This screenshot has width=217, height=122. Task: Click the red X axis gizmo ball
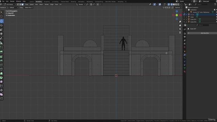(x=180, y=15)
